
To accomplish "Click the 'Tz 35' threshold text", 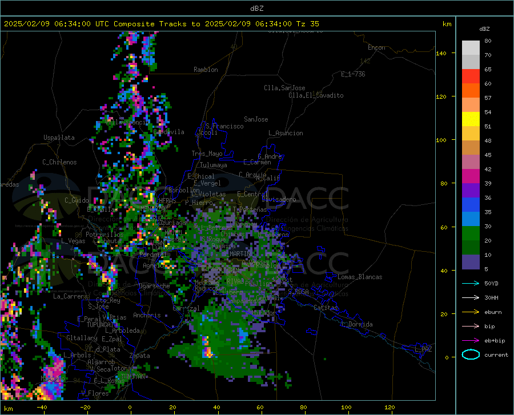I will (x=307, y=24).
